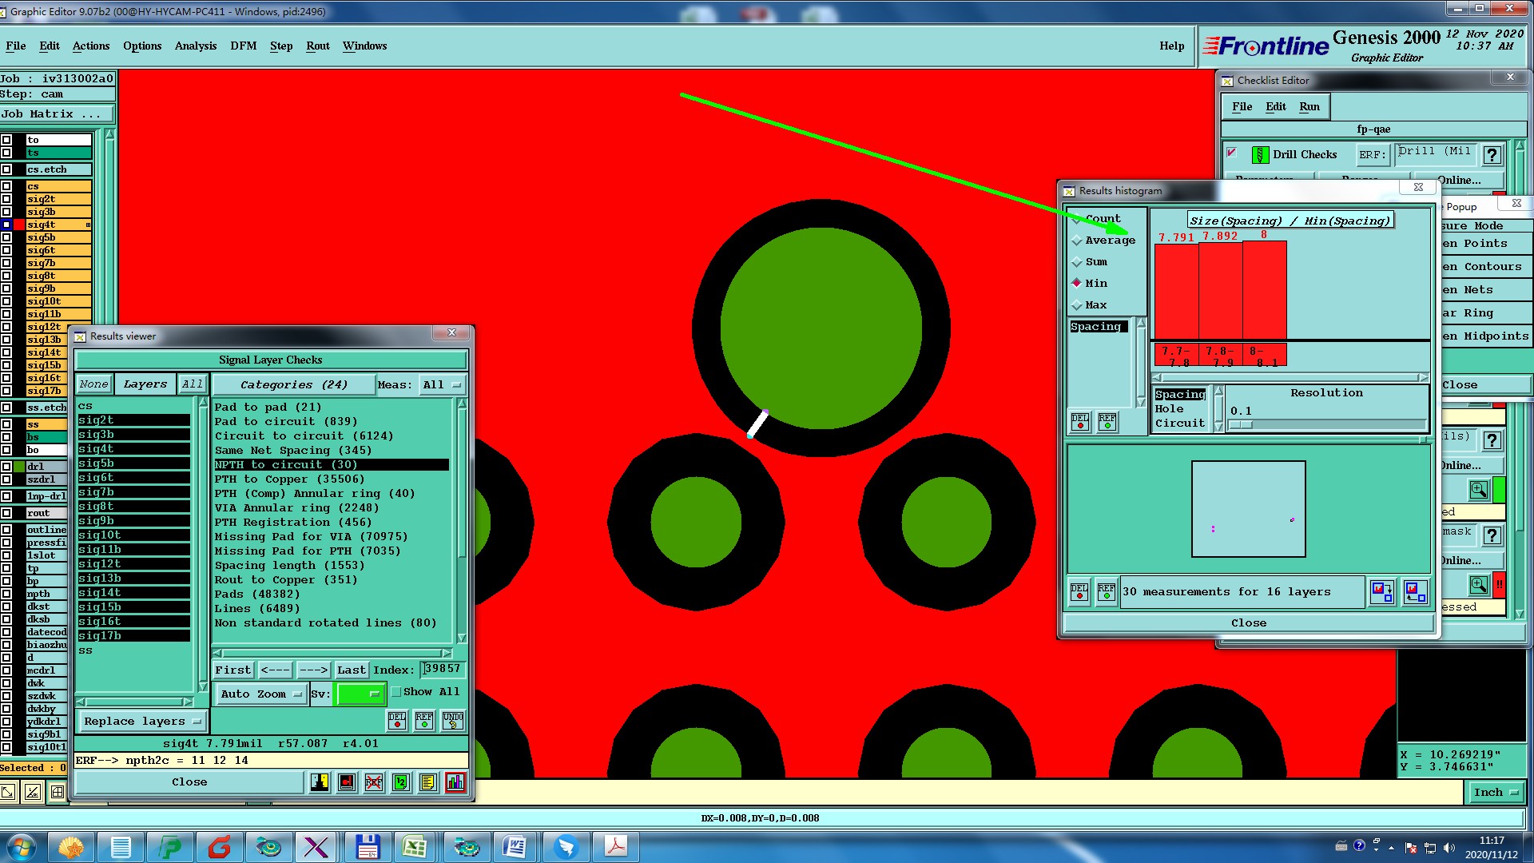
Task: Expand the Replace layers dropdown
Action: 142,722
